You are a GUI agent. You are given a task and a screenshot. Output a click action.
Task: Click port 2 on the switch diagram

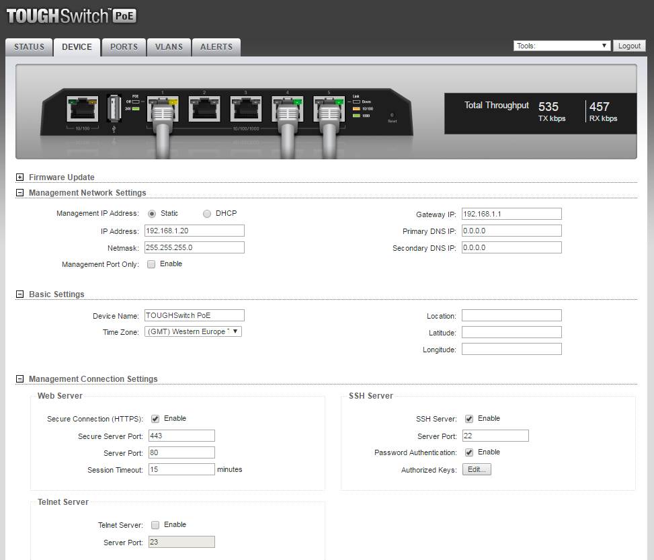tap(204, 108)
